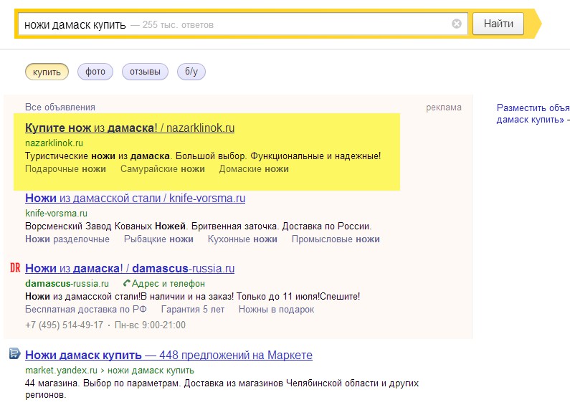The image size is (570, 415).
Task: Click the 255 тыс. ответов count text
Action: point(178,25)
